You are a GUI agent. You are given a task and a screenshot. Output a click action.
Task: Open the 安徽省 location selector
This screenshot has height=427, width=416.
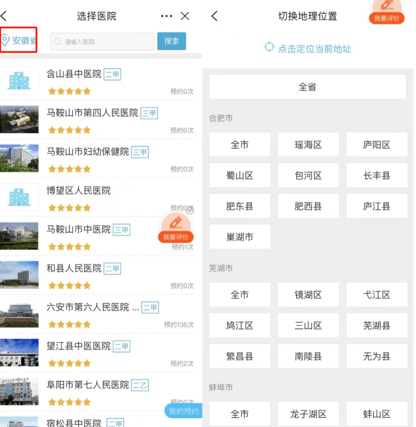coord(19,40)
